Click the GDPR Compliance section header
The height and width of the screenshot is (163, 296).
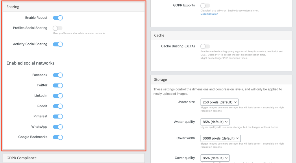point(74,158)
